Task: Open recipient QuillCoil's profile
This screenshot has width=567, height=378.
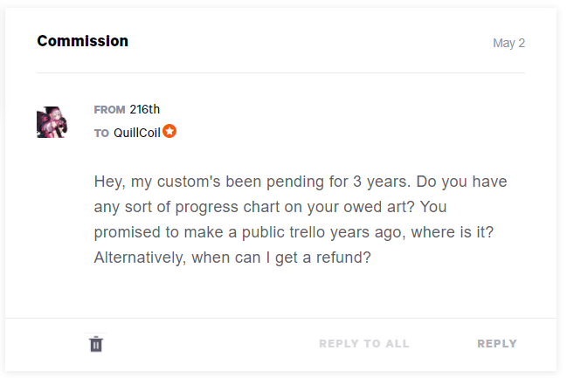Action: coord(137,133)
